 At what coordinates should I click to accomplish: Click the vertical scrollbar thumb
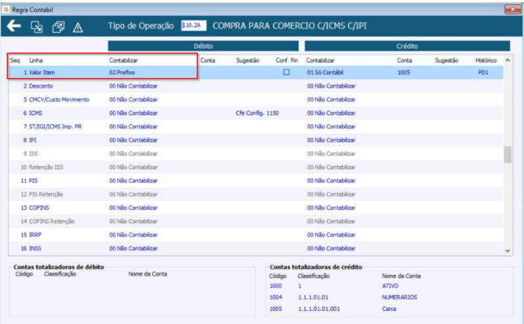click(508, 154)
